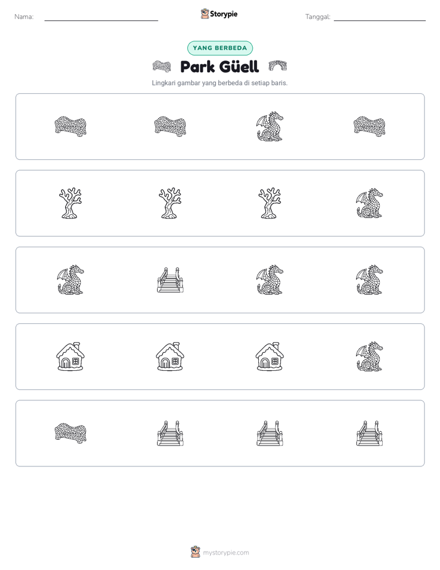Click the first dragon in the third row
This screenshot has height=570, width=440.
(70, 280)
